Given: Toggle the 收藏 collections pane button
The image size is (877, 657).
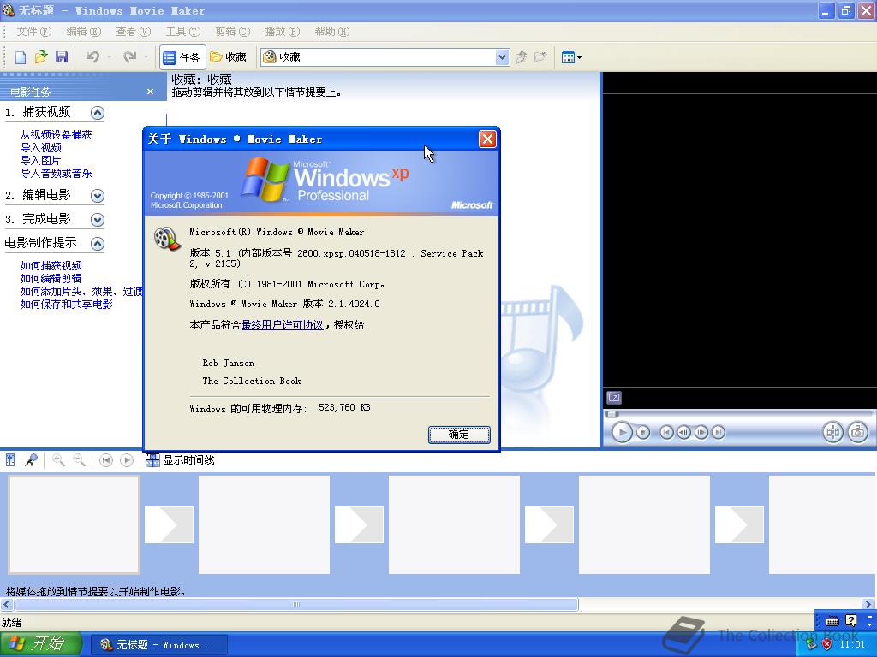Looking at the screenshot, I should tap(228, 57).
